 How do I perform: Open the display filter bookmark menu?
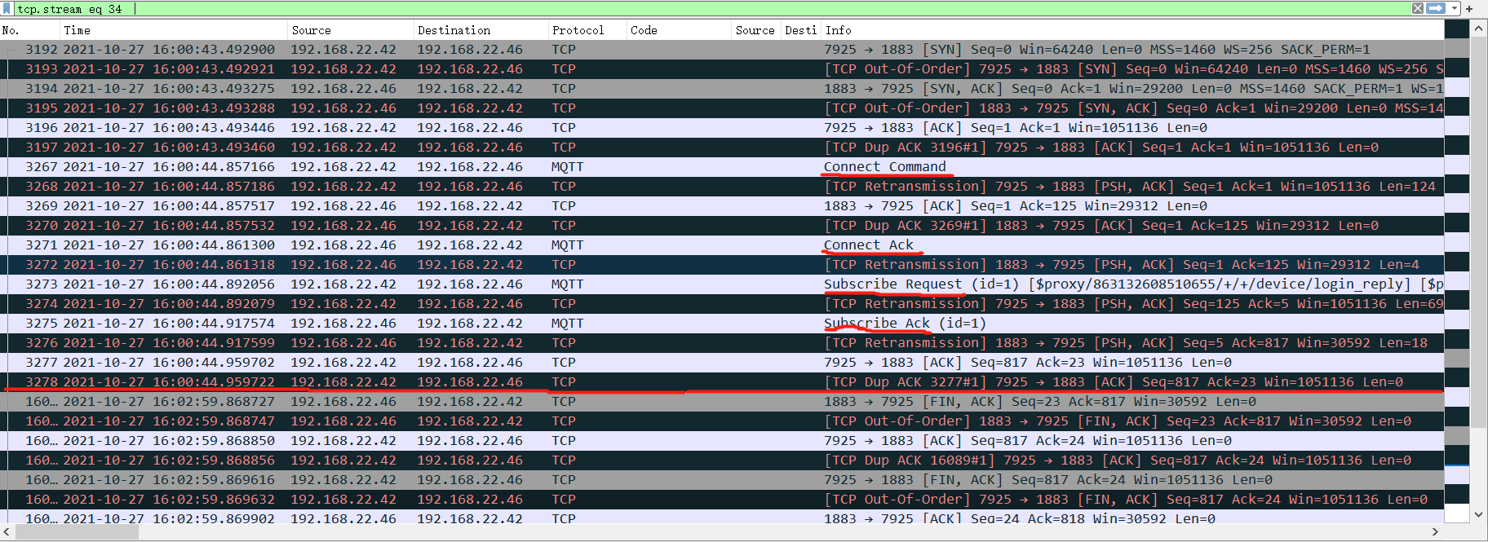point(7,9)
